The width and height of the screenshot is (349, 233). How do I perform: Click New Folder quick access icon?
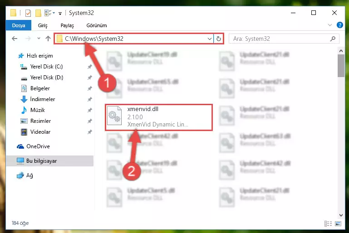(38, 13)
